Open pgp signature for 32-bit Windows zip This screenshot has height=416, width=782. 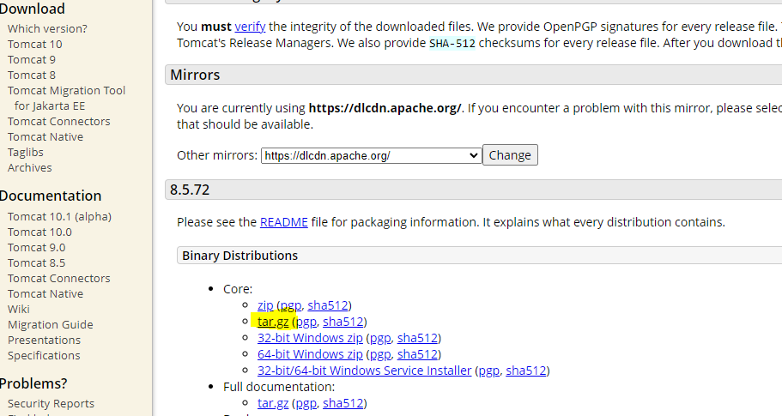pyautogui.click(x=380, y=338)
